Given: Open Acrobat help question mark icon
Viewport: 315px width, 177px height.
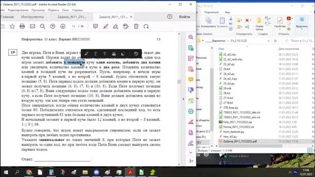Looking at the screenshot, I should 169,17.
